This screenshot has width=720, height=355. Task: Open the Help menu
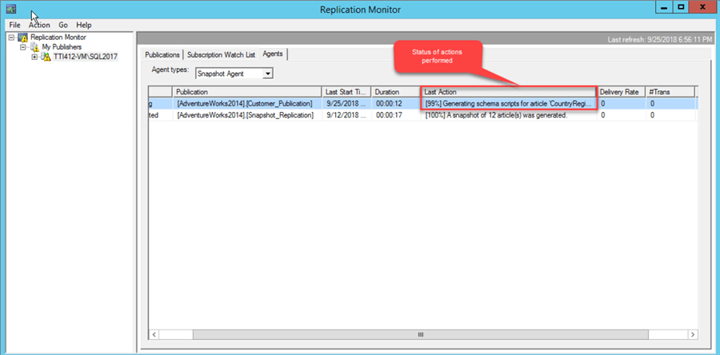84,25
